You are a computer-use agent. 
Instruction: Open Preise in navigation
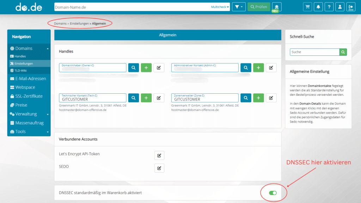tap(29, 105)
